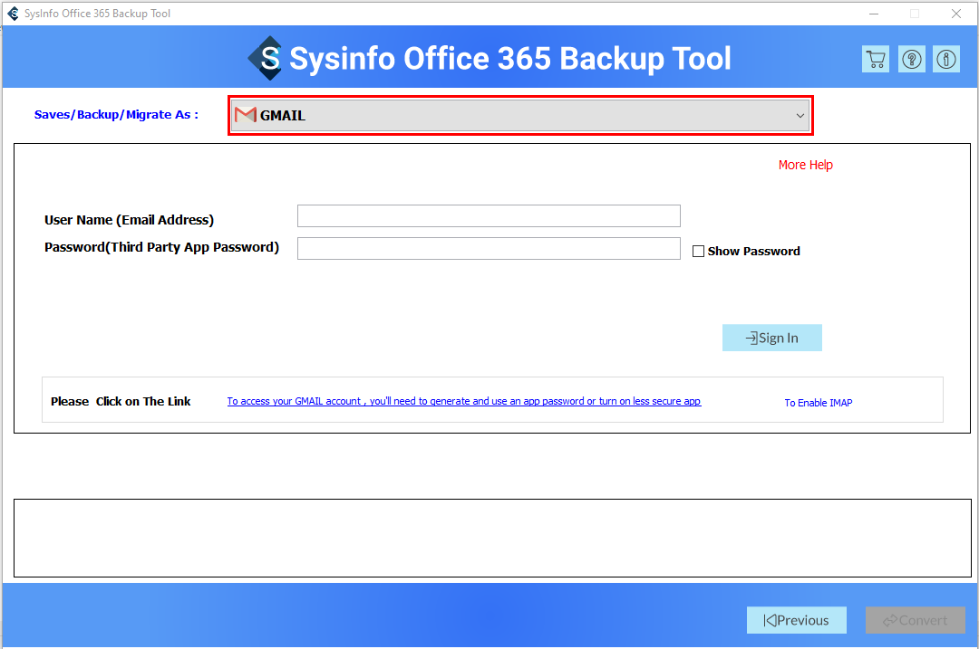This screenshot has height=649, width=979.
Task: Click the disabled Convert button
Action: (915, 620)
